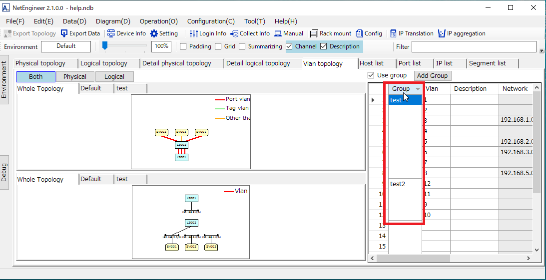Image resolution: width=546 pixels, height=280 pixels.
Task: Open the Group column filter dropdown
Action: [418, 89]
